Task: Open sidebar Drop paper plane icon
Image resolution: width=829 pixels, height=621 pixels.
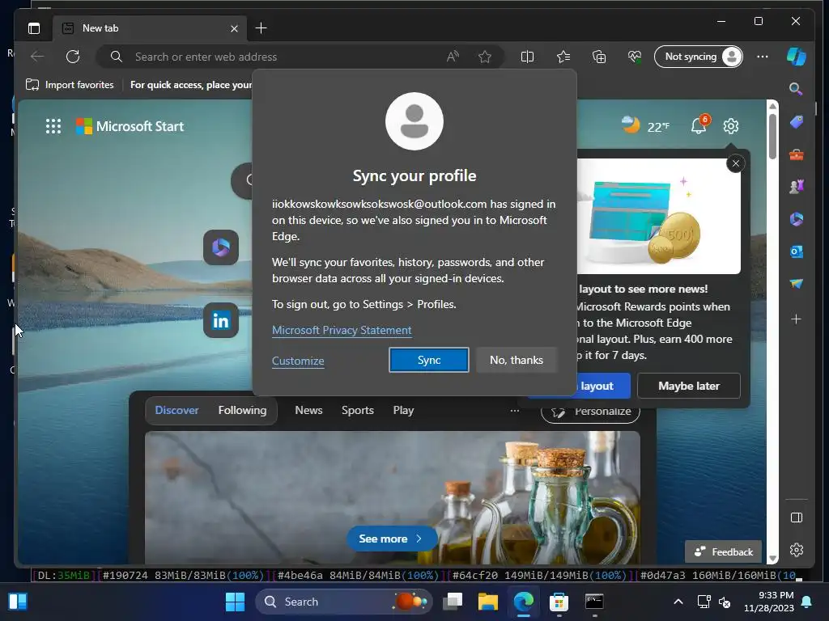Action: pos(797,284)
